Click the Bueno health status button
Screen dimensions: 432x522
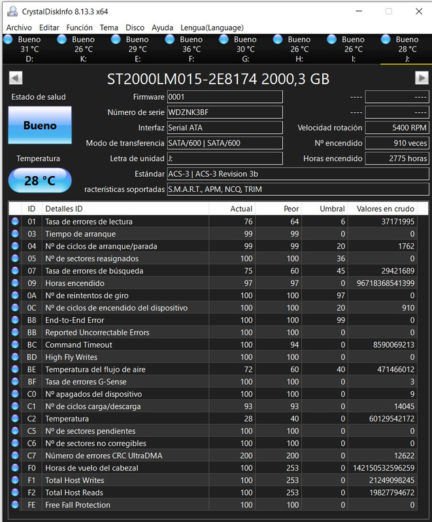[x=40, y=125]
